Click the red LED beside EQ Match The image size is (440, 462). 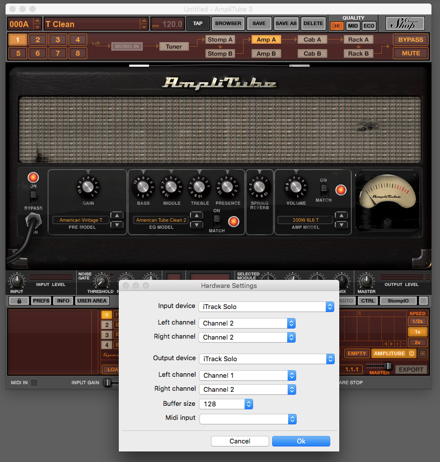click(x=234, y=222)
